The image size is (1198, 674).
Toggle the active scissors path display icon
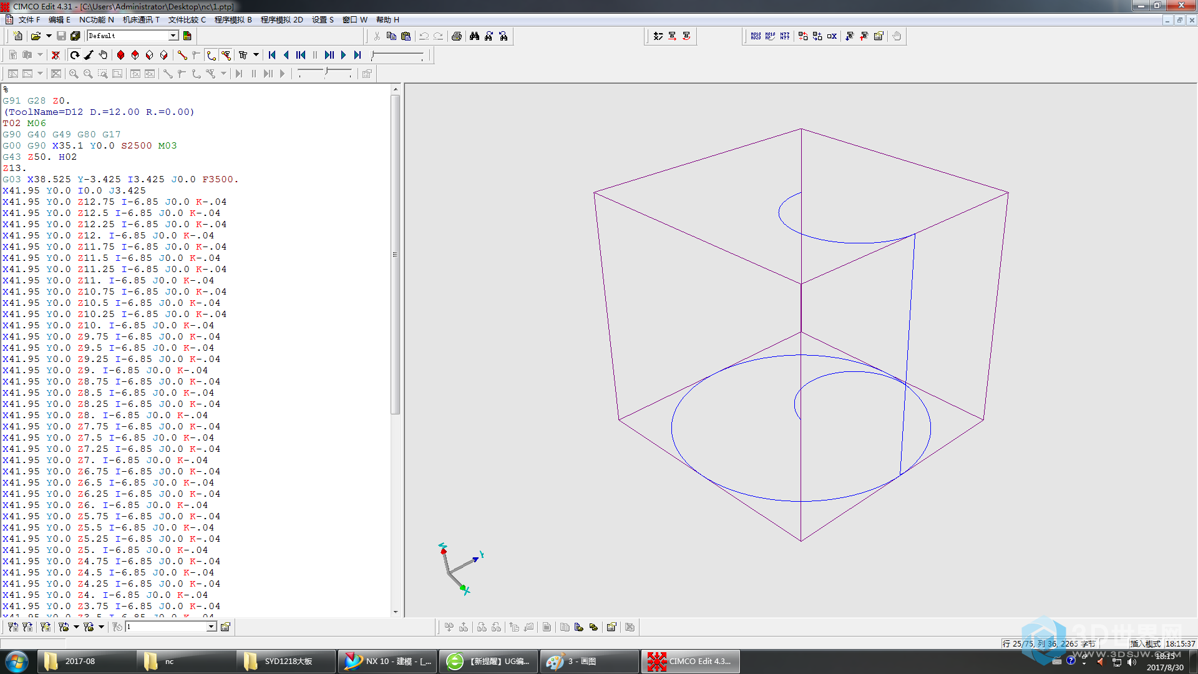point(226,55)
